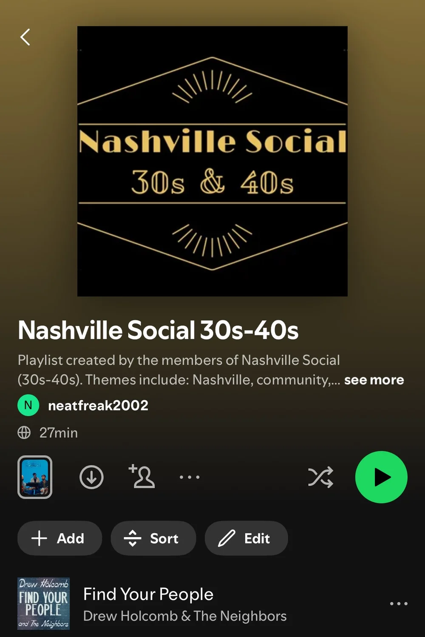Toggle shuffle play icon
The width and height of the screenshot is (425, 637).
(320, 477)
